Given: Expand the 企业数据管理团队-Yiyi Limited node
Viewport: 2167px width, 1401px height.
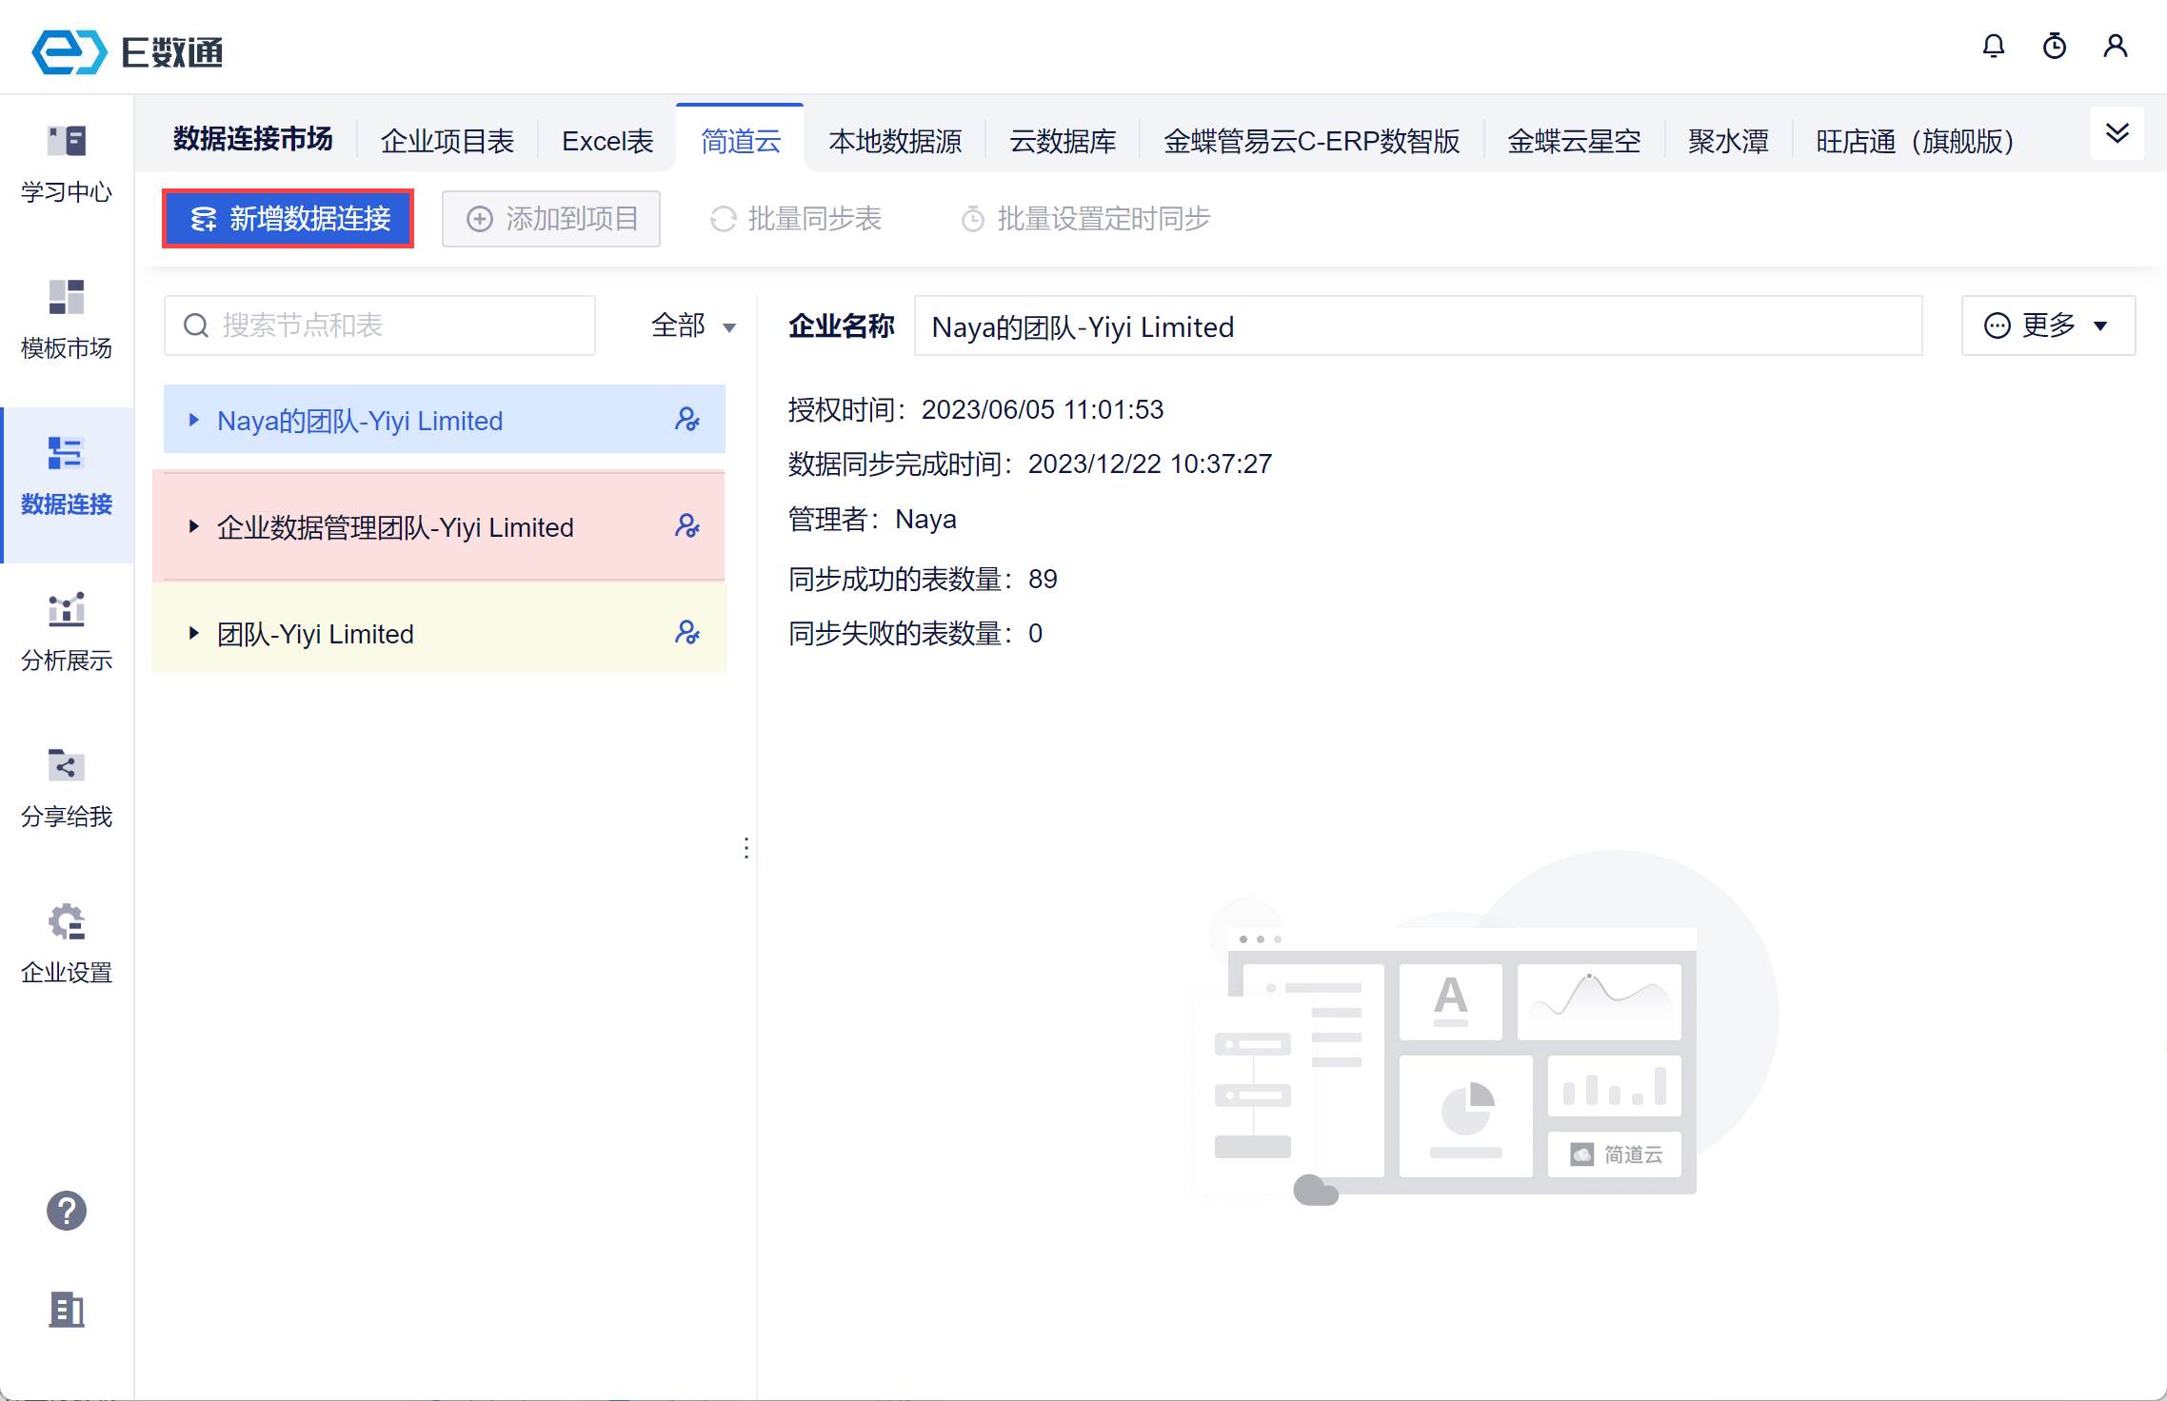Looking at the screenshot, I should [194, 526].
